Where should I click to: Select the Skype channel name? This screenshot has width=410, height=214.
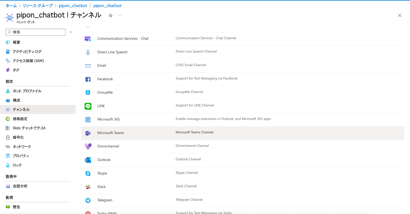click(x=102, y=174)
